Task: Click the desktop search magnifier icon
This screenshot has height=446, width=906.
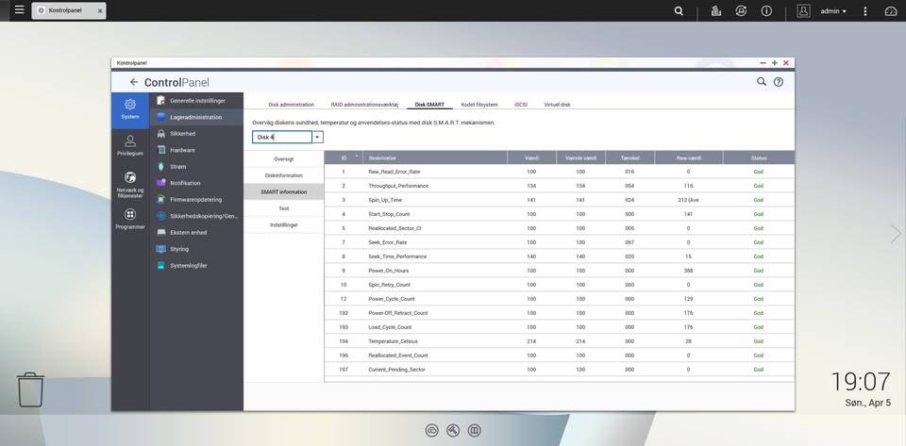Action: [679, 11]
